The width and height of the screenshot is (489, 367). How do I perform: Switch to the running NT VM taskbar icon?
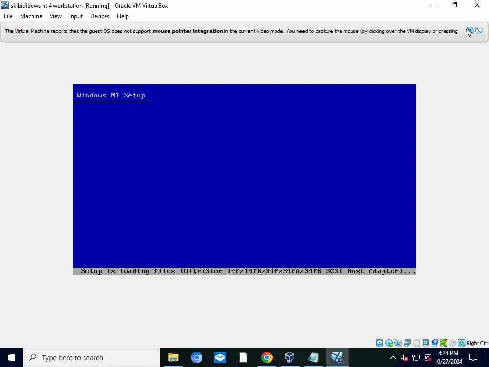(x=337, y=357)
